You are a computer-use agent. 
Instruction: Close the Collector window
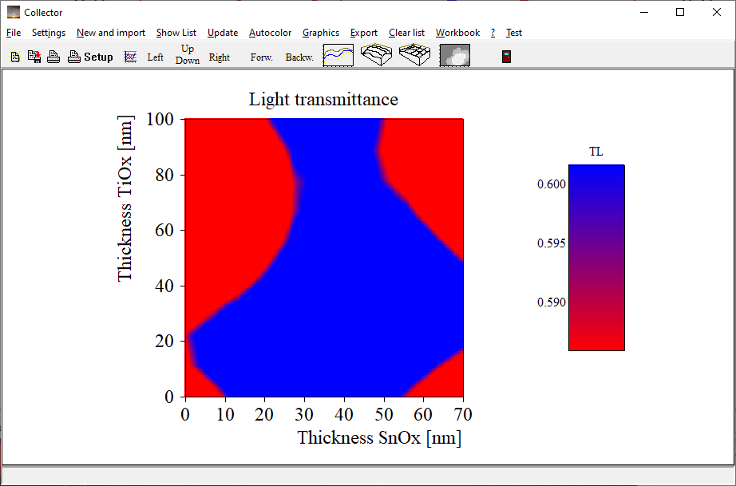click(717, 12)
